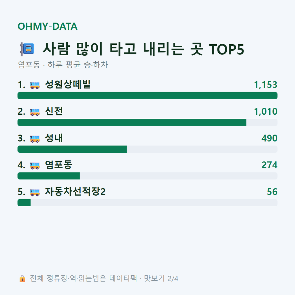Viewport: 295px width, 295px height.
Task: Click the bus icon beside 성원상떼빌
Action: pyautogui.click(x=35, y=85)
